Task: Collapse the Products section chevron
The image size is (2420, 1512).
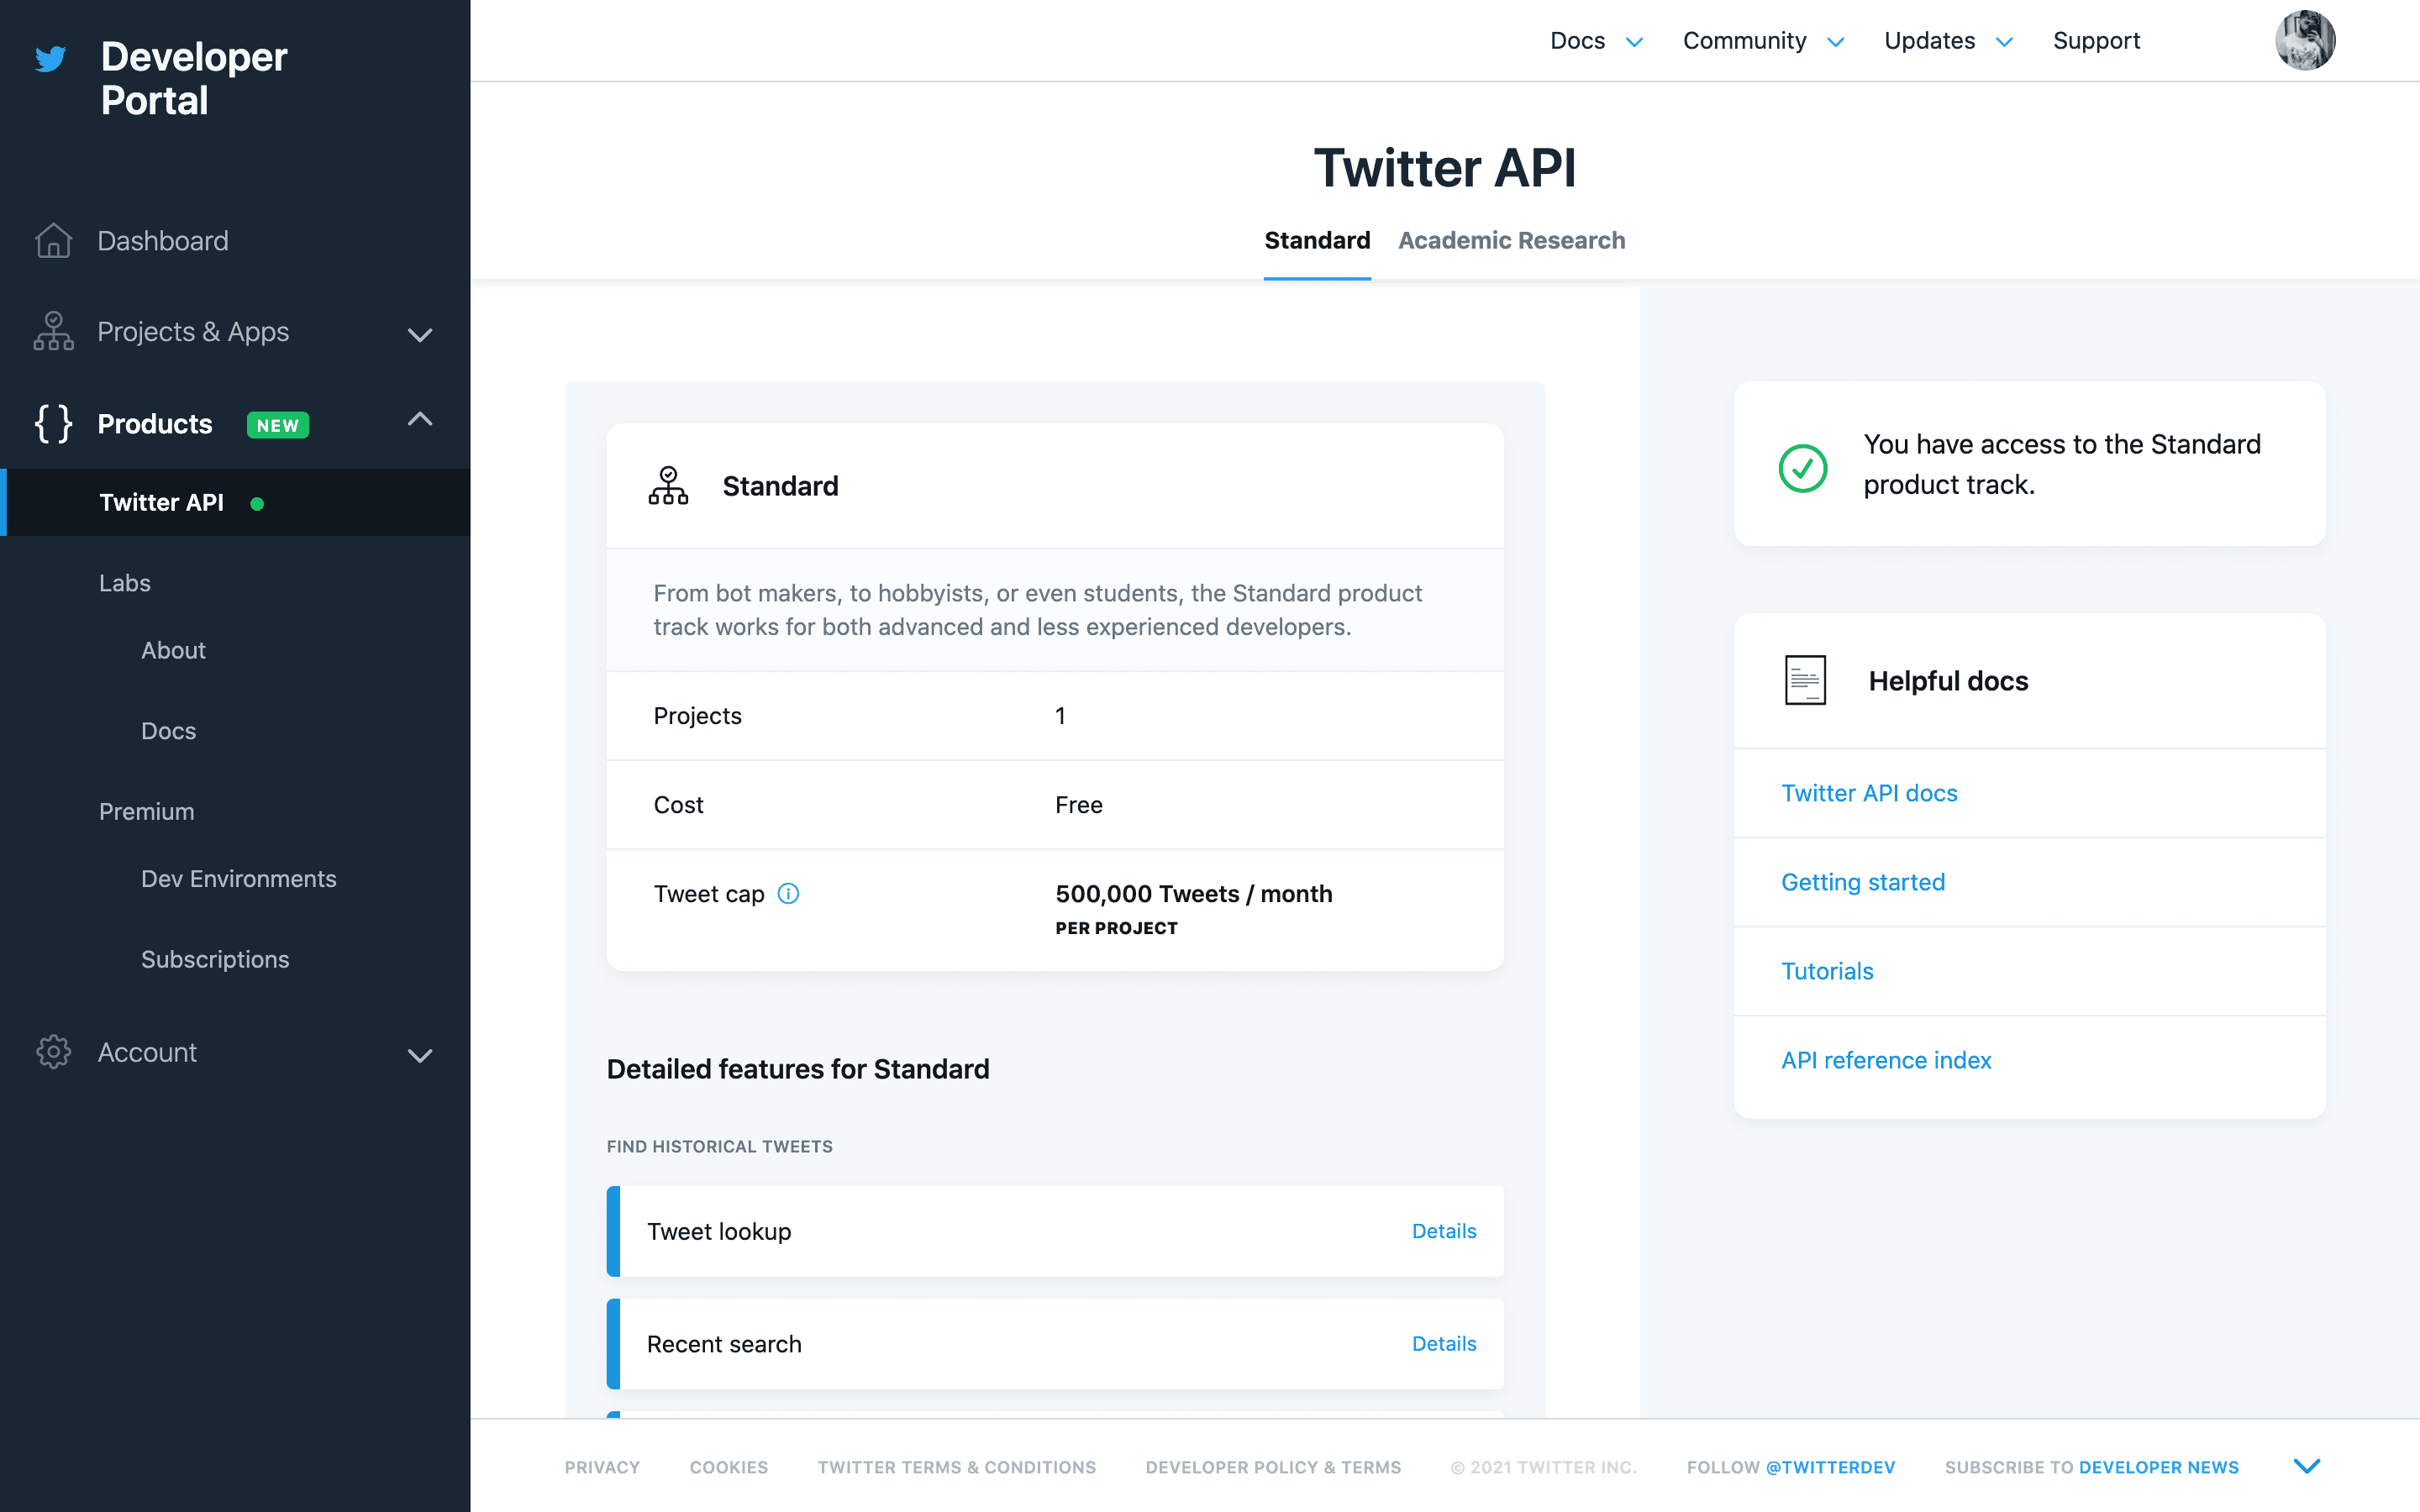Action: [420, 420]
